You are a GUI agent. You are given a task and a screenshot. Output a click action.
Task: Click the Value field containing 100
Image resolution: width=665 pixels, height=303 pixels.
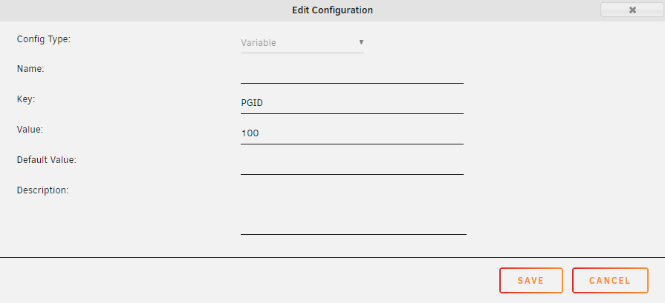pos(351,133)
